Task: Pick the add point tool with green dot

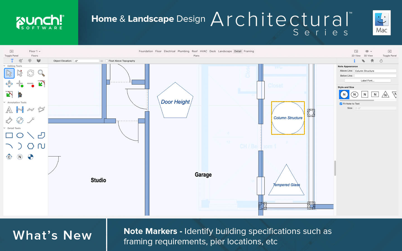Action: [20, 84]
